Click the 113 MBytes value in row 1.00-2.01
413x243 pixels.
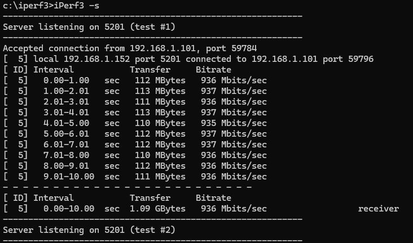[x=160, y=91]
